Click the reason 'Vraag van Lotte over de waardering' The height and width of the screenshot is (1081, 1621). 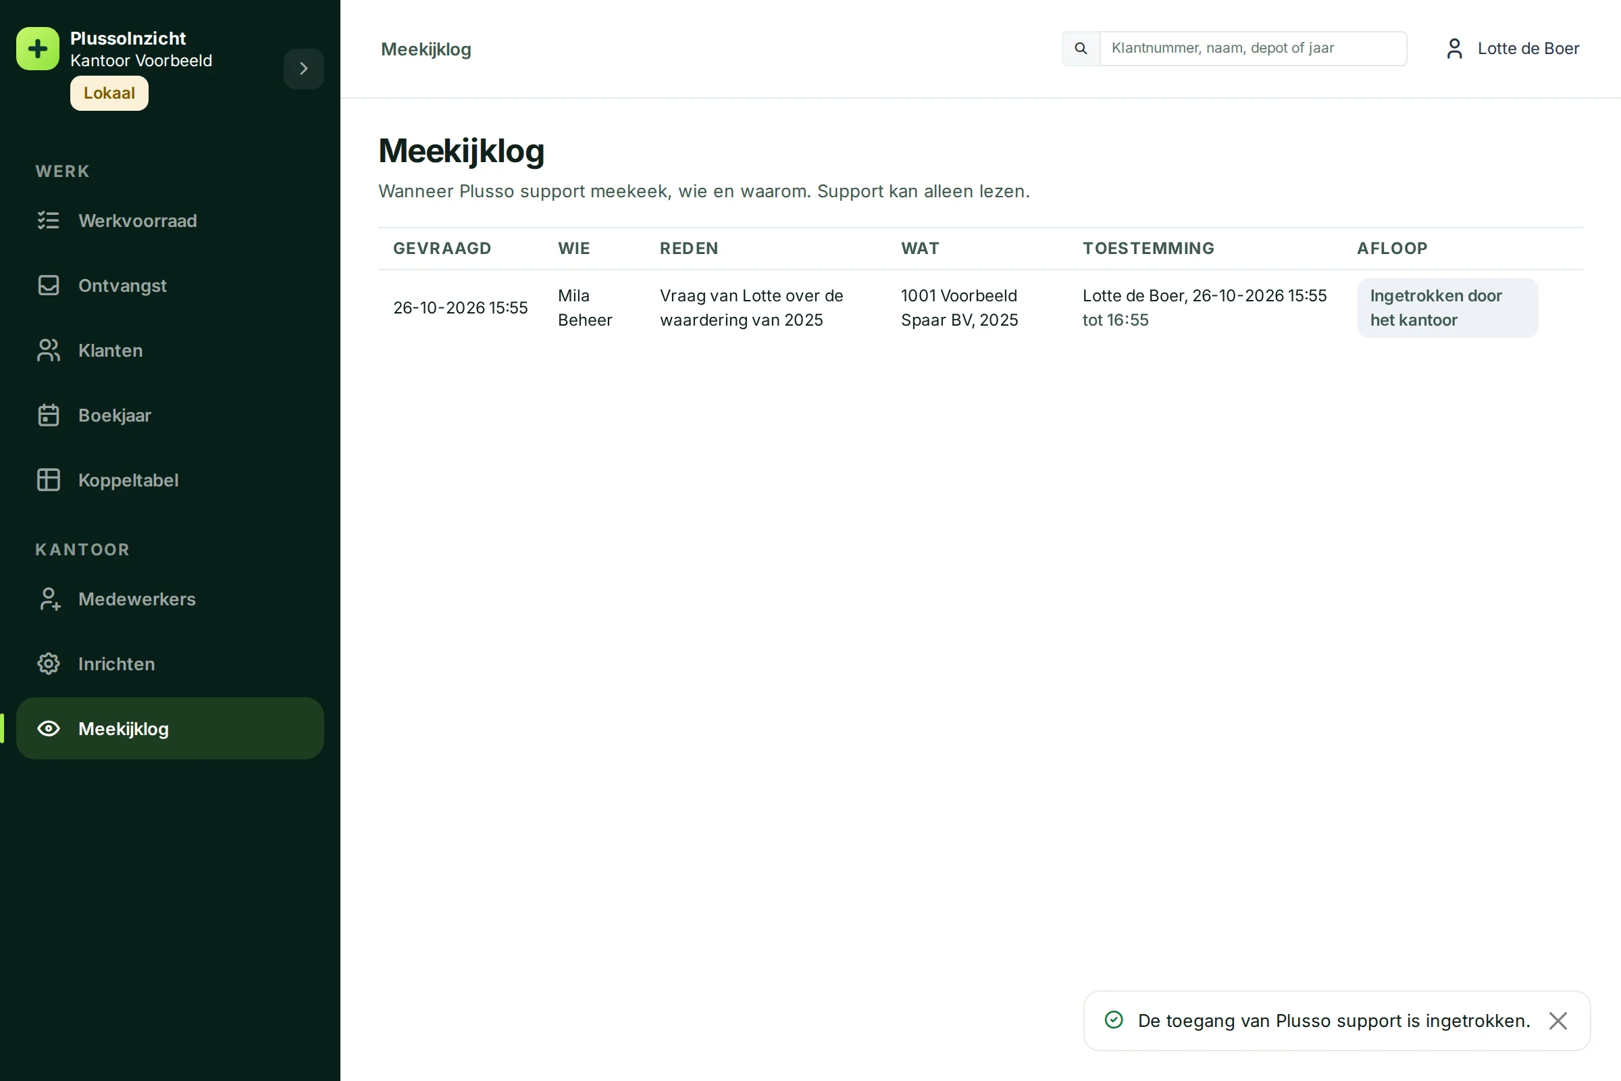(x=752, y=308)
